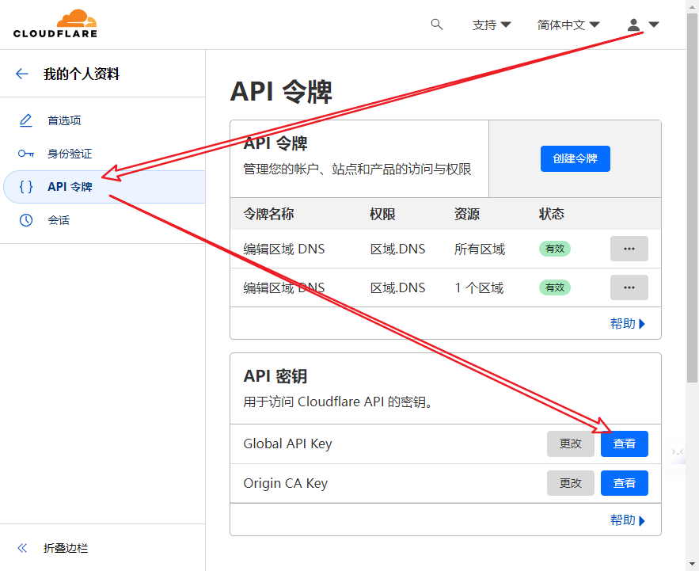The image size is (699, 571).
Task: Click 帮助 link in API 令牌 card
Action: (628, 323)
